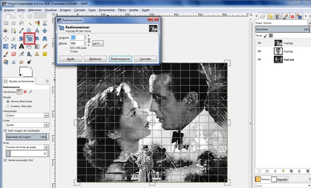Toggle visibility of img3.jpg layer
Viewport: 311px width, 188px height.
click(x=259, y=43)
